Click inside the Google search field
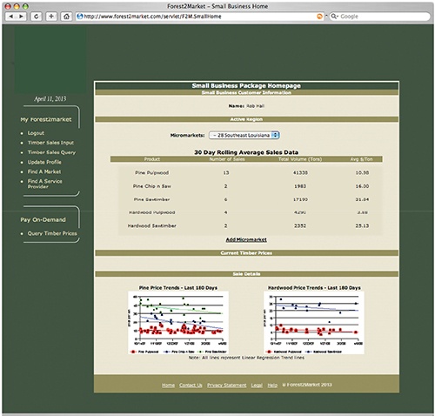 click(x=380, y=17)
